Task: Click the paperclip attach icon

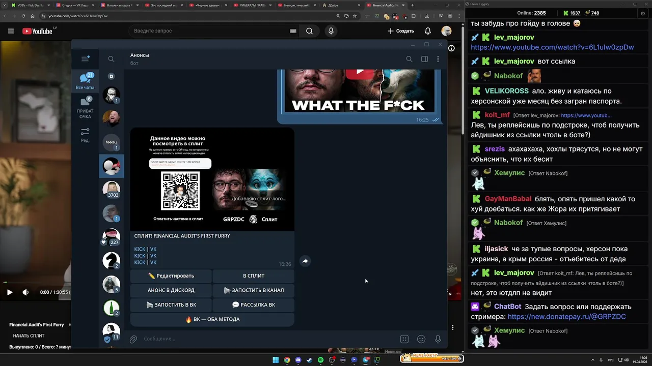Action: click(133, 339)
